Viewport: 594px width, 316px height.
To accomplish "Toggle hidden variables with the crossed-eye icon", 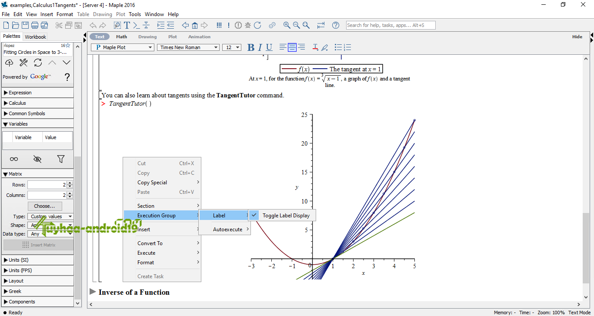I will pyautogui.click(x=37, y=159).
